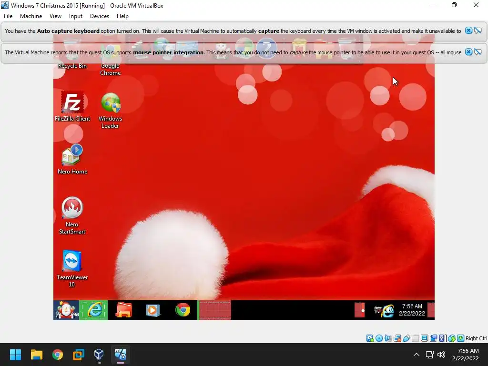Click the hard disk activity status icon
Viewport: 488px width, 366px height.
click(370, 338)
